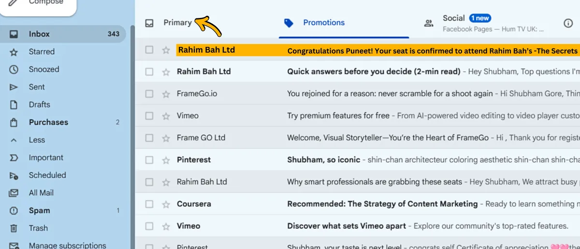
Task: Switch to the Primary tab
Action: [x=177, y=23]
